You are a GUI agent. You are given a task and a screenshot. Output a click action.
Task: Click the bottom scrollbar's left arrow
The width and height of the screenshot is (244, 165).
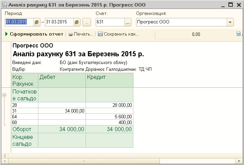(4, 161)
